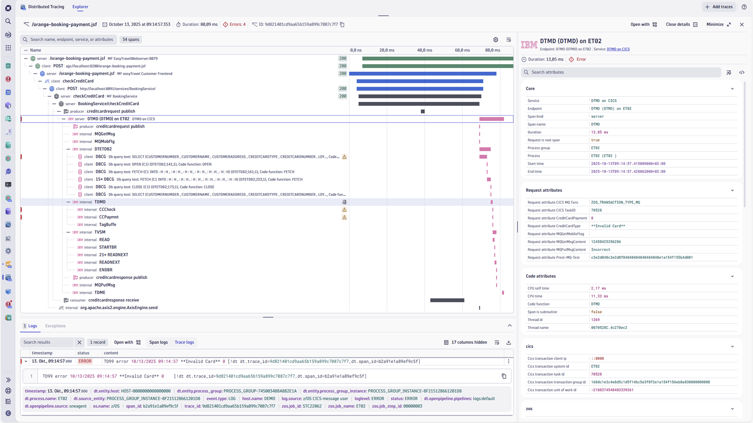Click the code view icon in attributes panel
The height and width of the screenshot is (423, 753).
742,72
